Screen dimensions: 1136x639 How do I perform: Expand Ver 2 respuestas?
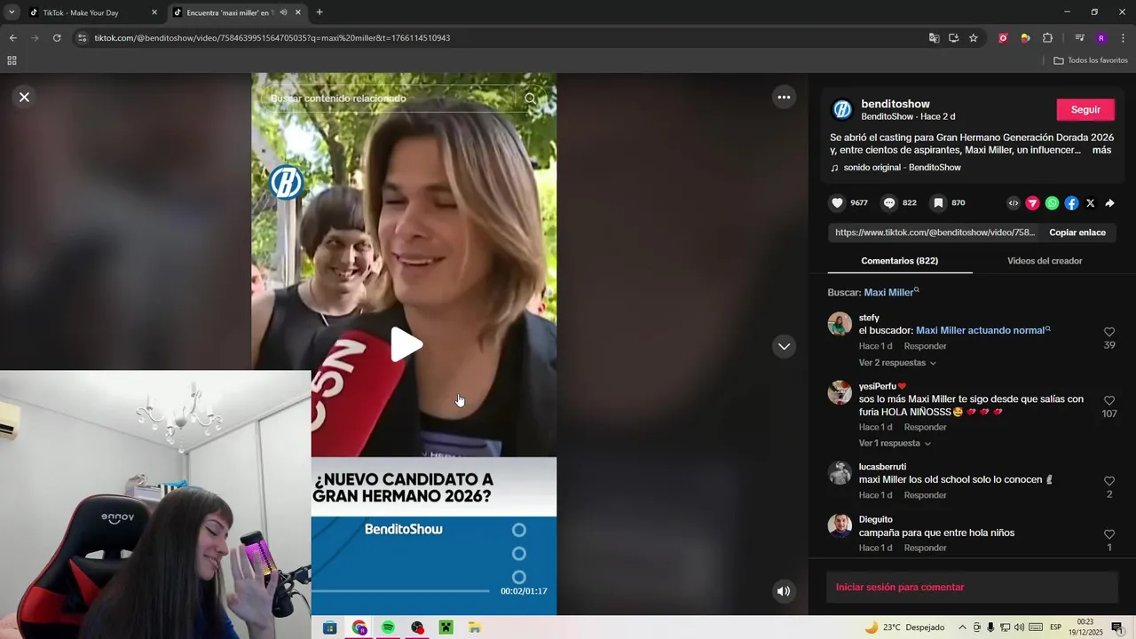tap(896, 363)
